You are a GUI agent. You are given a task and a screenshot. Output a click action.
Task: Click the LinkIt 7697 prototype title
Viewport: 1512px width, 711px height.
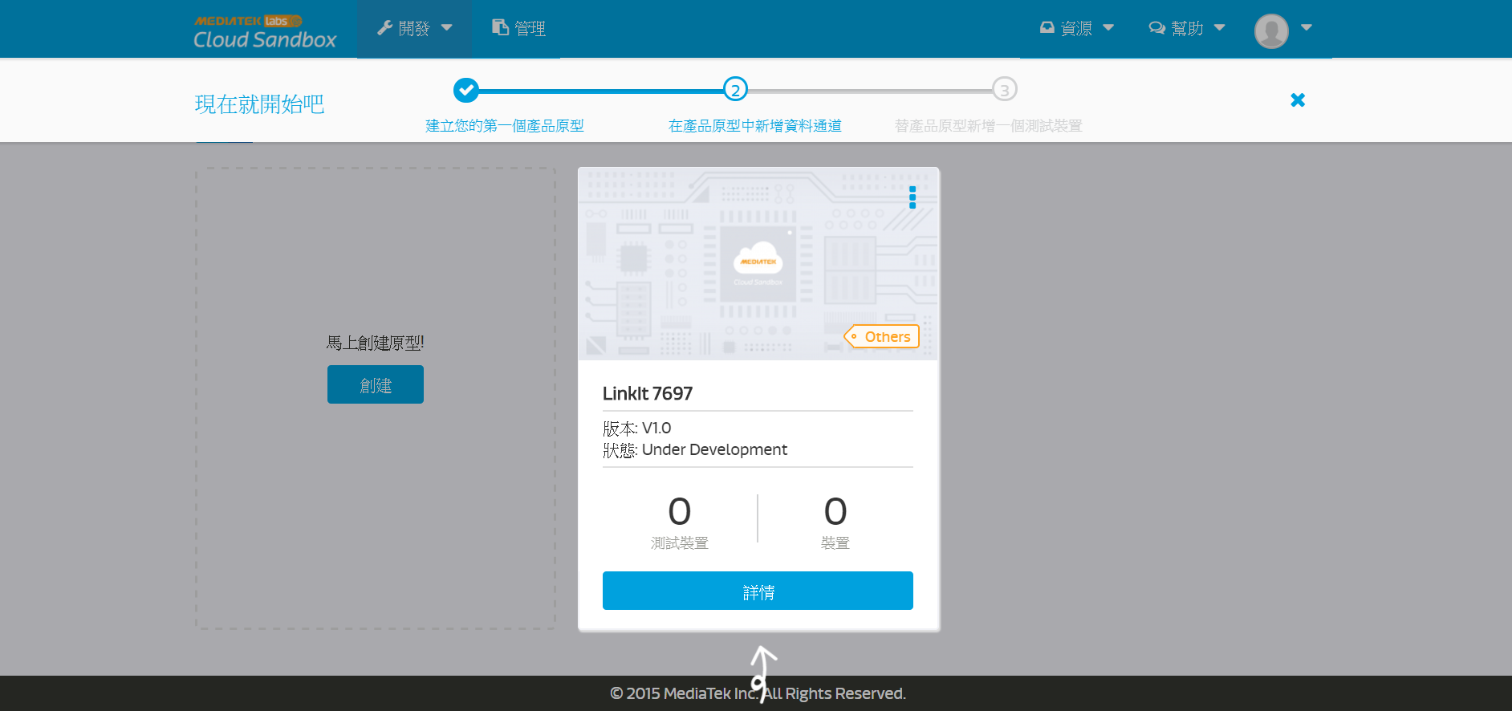click(x=648, y=393)
